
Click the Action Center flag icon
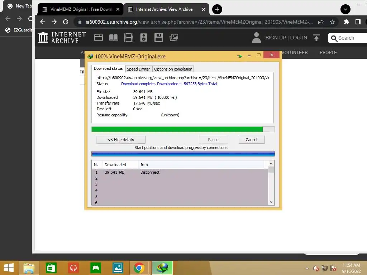click(x=333, y=268)
